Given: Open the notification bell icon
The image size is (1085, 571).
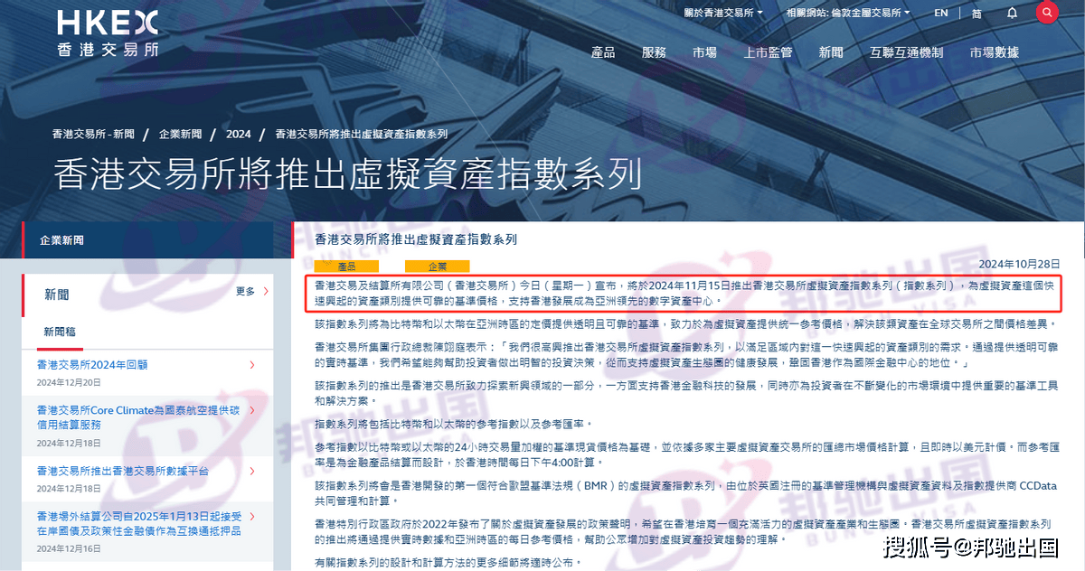Looking at the screenshot, I should [1012, 13].
